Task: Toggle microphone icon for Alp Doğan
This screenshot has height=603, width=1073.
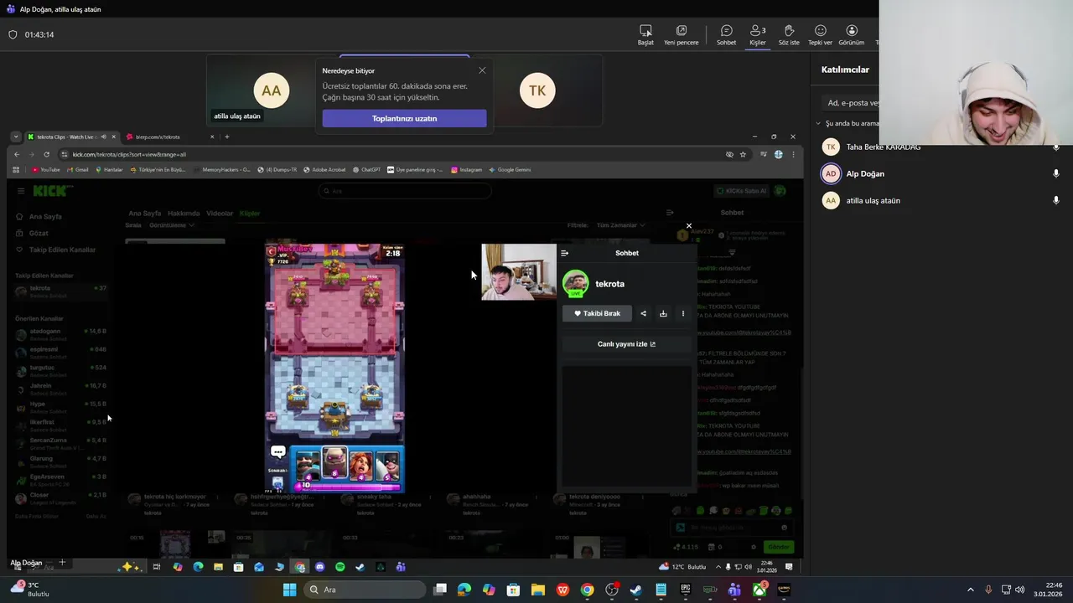Action: (x=1056, y=173)
